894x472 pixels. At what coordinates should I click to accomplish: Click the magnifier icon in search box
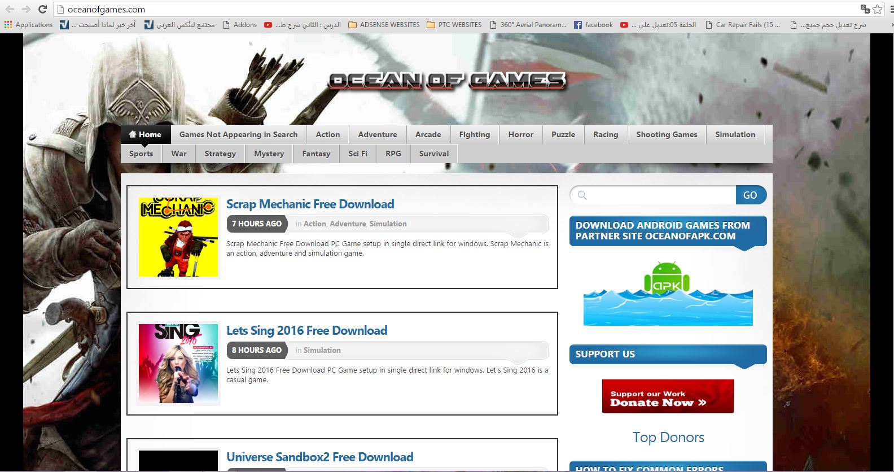point(582,195)
